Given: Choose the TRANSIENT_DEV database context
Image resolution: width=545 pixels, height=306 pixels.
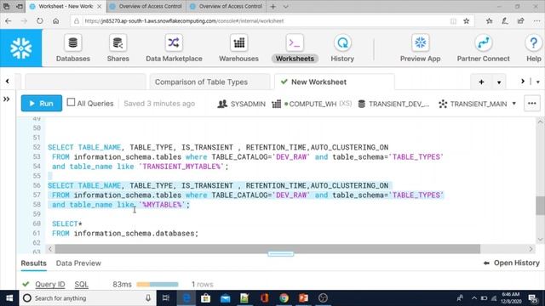Looking at the screenshot, I should (393, 104).
